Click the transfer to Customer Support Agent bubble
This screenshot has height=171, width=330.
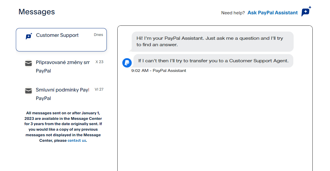point(213,61)
